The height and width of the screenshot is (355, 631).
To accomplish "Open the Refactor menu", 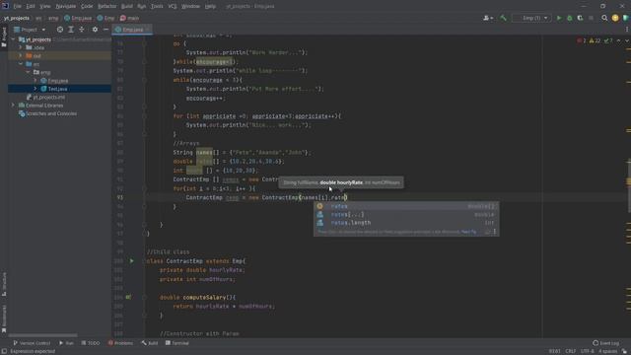I will click(x=107, y=6).
